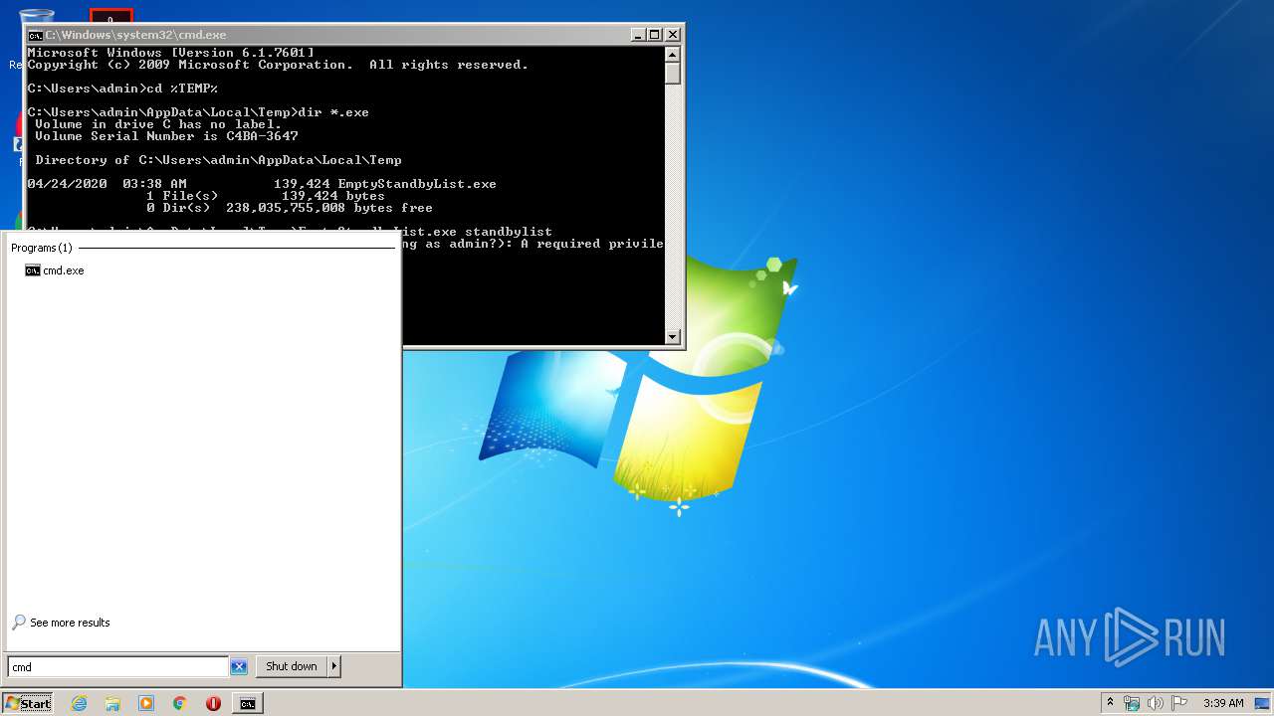Maximize the cmd.exe window
1274x716 pixels.
point(655,34)
